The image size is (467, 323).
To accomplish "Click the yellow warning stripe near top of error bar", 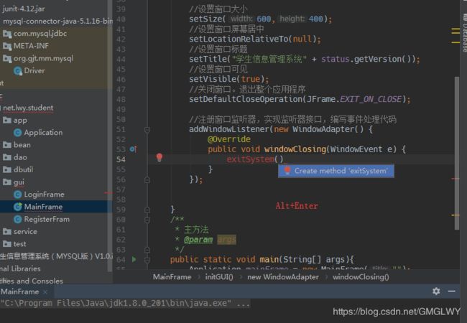I will 456,29.
